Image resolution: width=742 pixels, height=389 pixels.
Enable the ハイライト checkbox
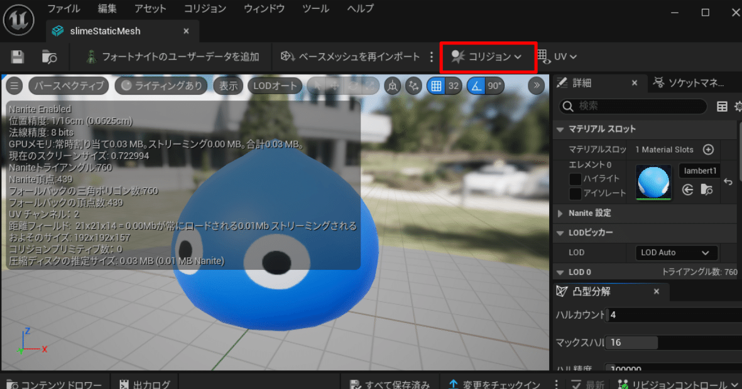(575, 179)
